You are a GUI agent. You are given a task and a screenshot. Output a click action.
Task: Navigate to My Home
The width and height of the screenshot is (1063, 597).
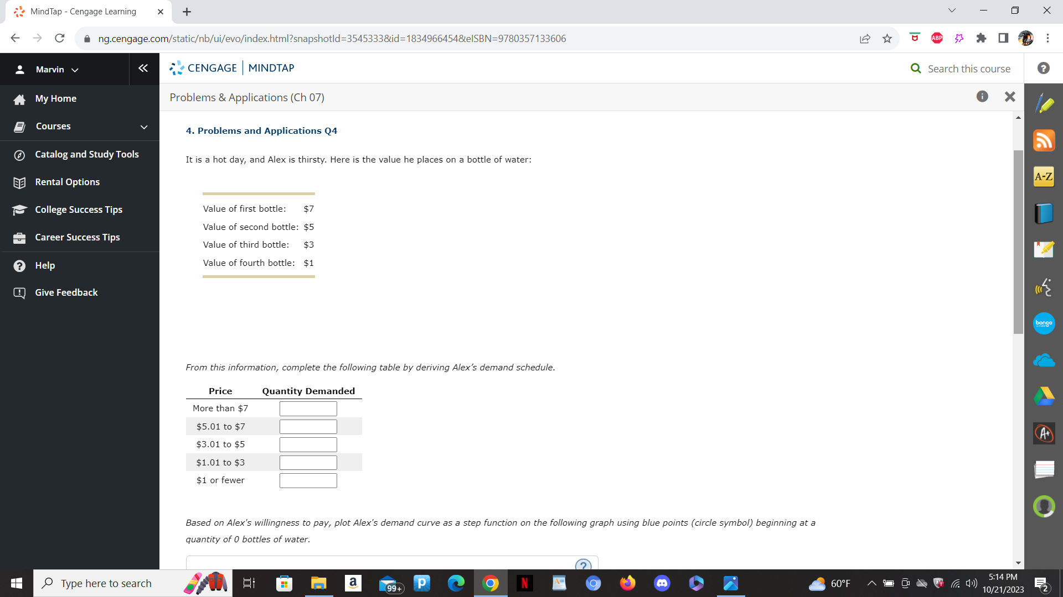point(56,98)
